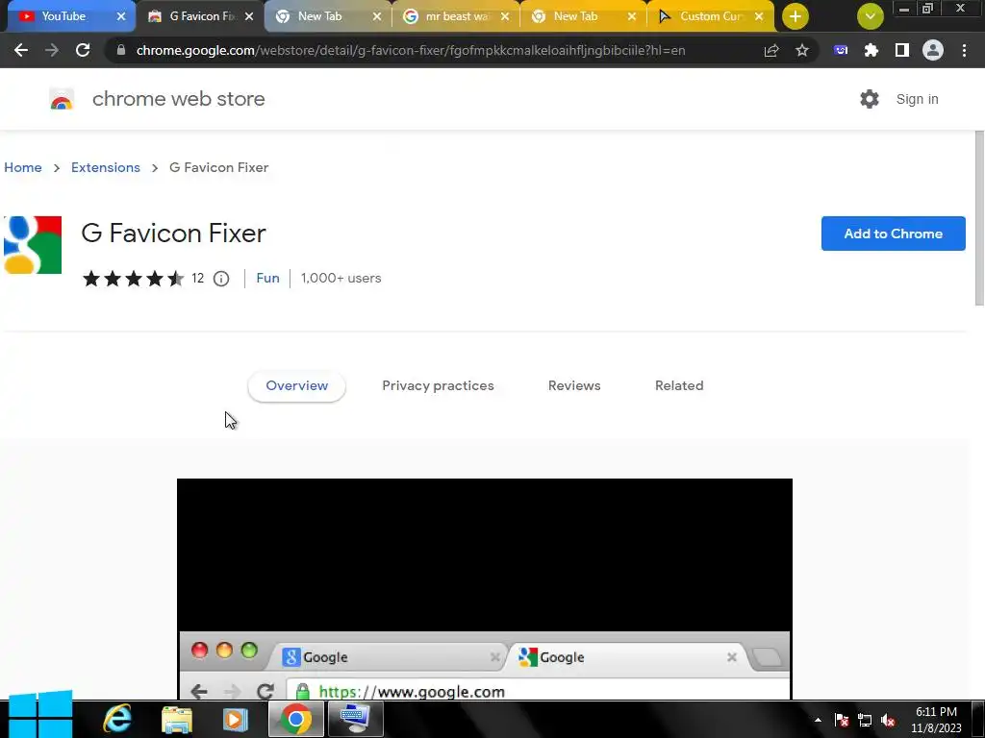The height and width of the screenshot is (738, 985).
Task: Click Sign in link
Action: click(917, 99)
